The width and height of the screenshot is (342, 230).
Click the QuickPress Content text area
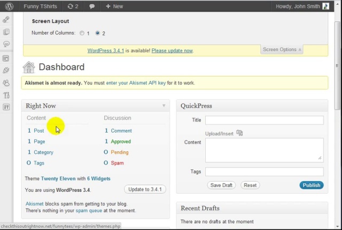point(265,150)
